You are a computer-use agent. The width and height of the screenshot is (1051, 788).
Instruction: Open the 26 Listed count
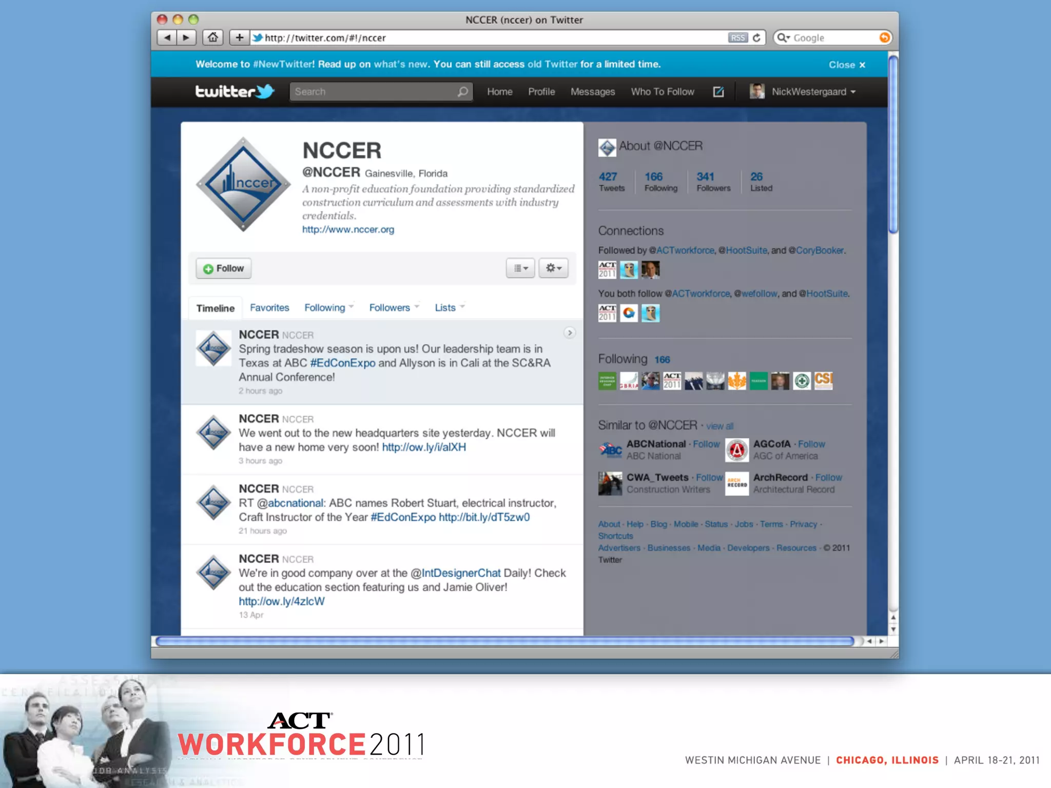tap(761, 182)
